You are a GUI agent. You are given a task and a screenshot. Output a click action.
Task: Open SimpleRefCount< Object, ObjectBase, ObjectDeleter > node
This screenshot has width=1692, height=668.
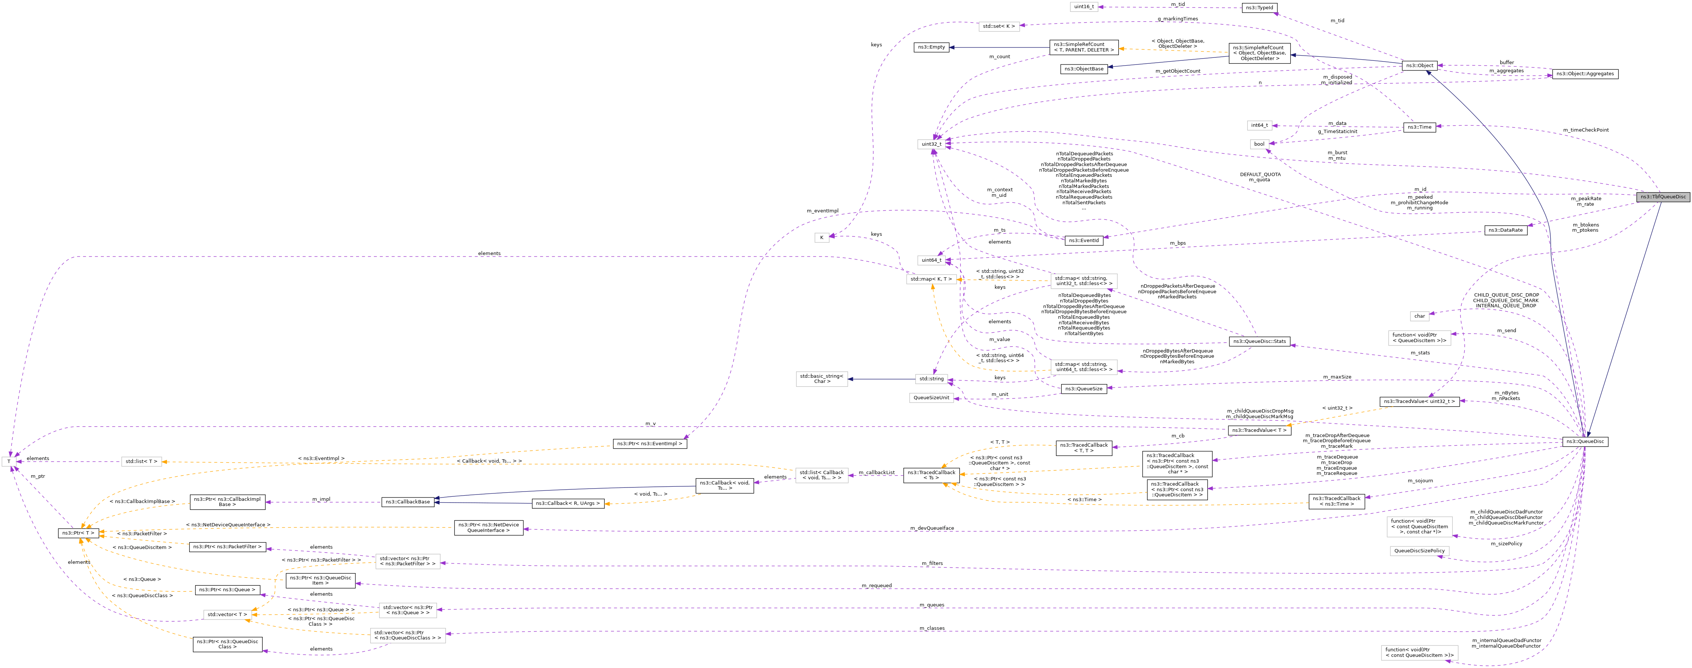[1259, 53]
